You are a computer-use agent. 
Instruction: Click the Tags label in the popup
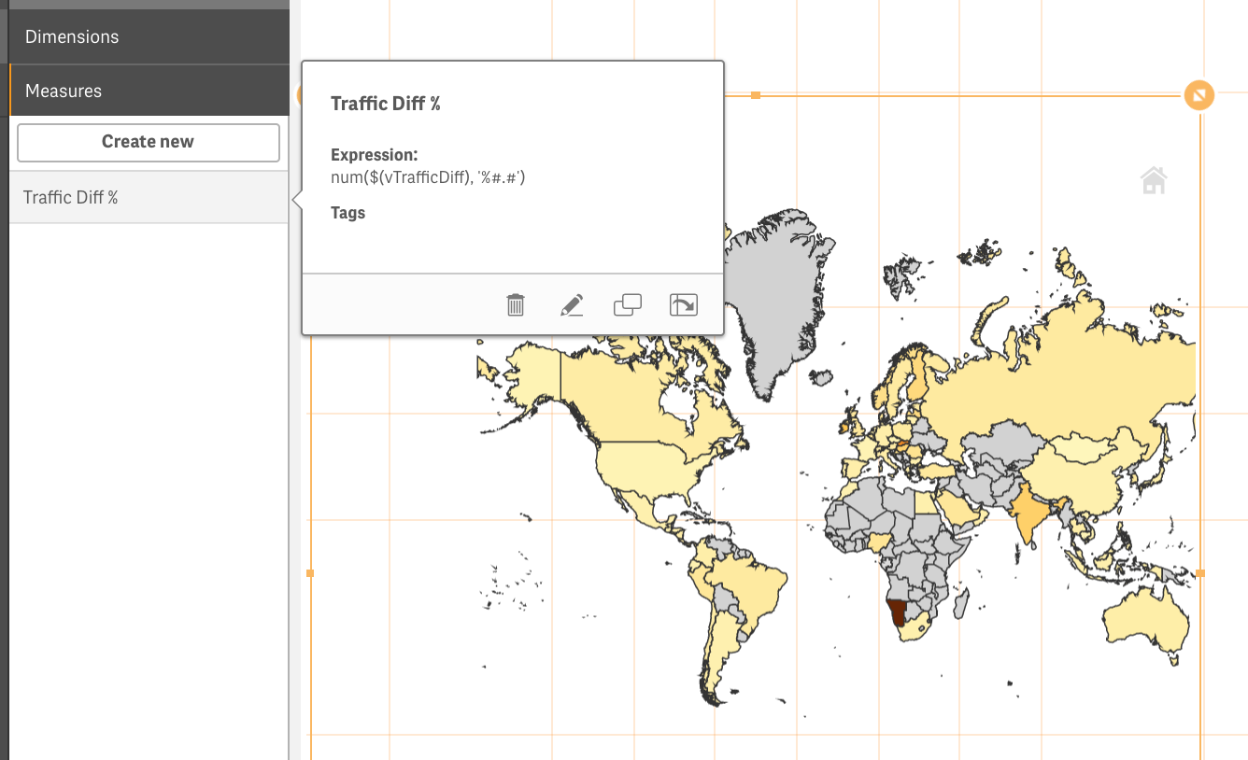pos(348,213)
